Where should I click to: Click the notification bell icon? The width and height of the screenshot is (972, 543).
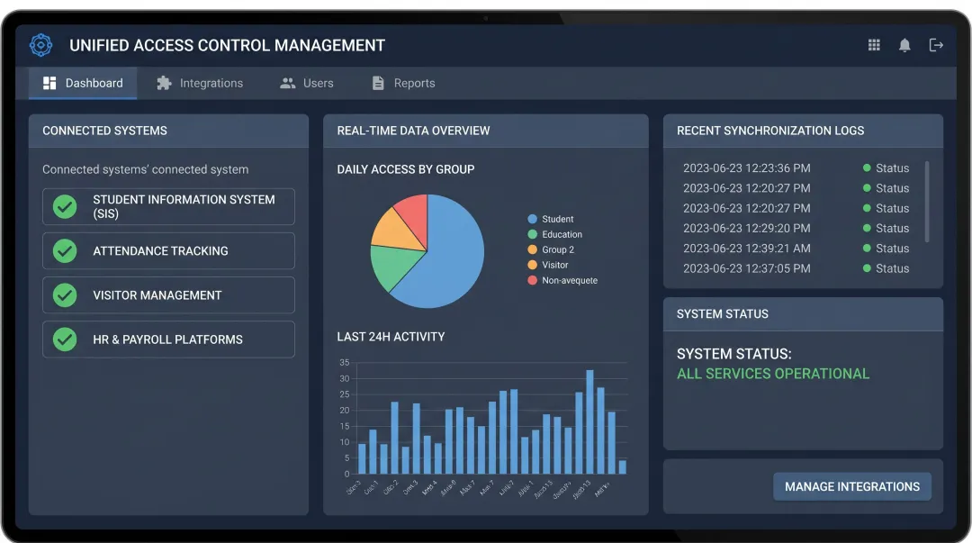(x=904, y=44)
